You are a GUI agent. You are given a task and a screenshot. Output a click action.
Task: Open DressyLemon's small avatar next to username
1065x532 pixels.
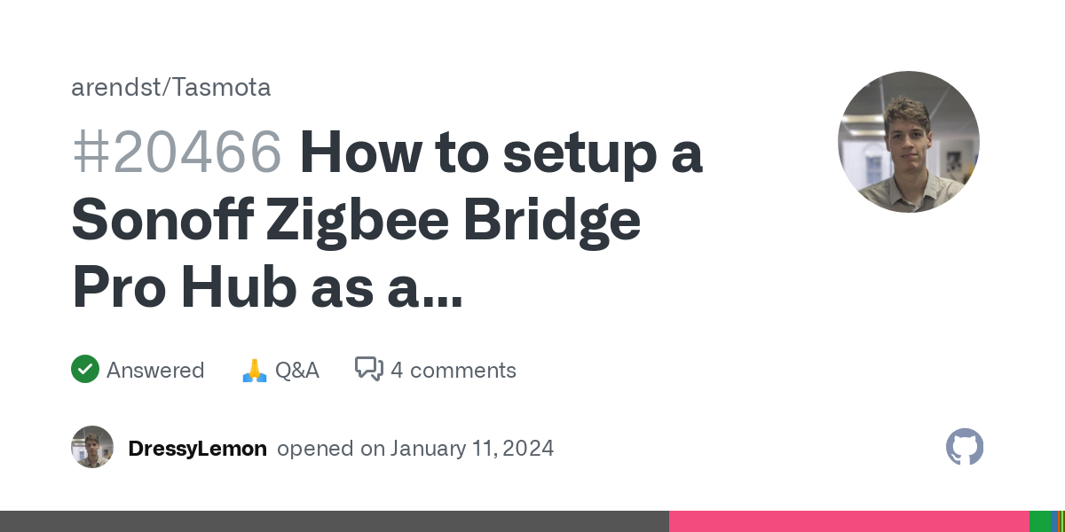pyautogui.click(x=92, y=448)
